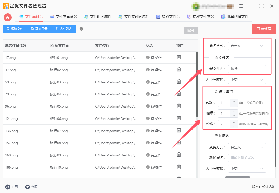The width and height of the screenshot is (279, 193).
Task: Increase the 增量 value with up arrow
Action: click(x=234, y=111)
